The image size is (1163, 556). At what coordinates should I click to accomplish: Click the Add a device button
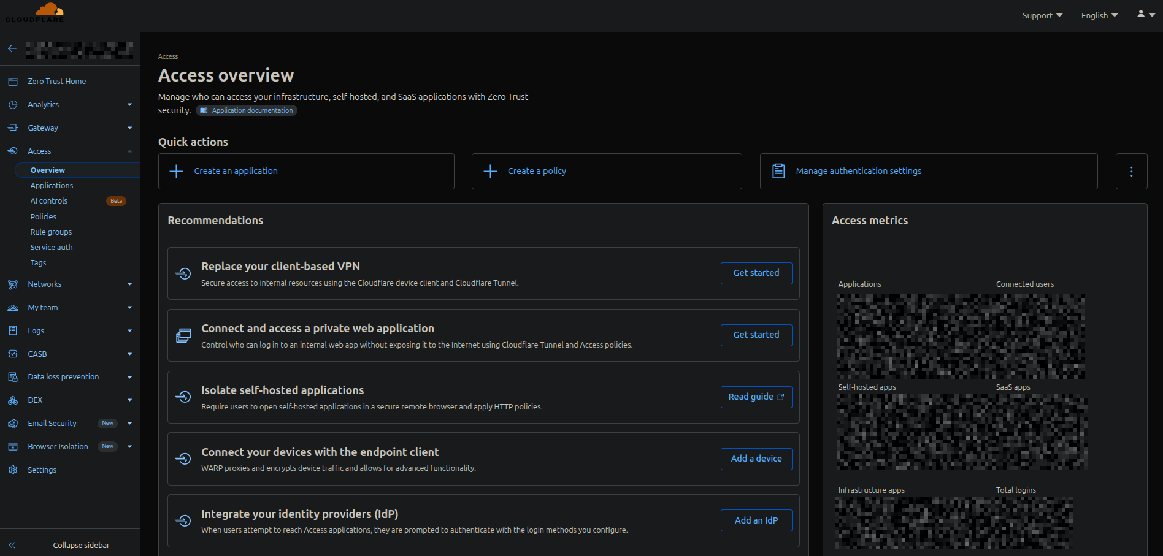tap(756, 459)
